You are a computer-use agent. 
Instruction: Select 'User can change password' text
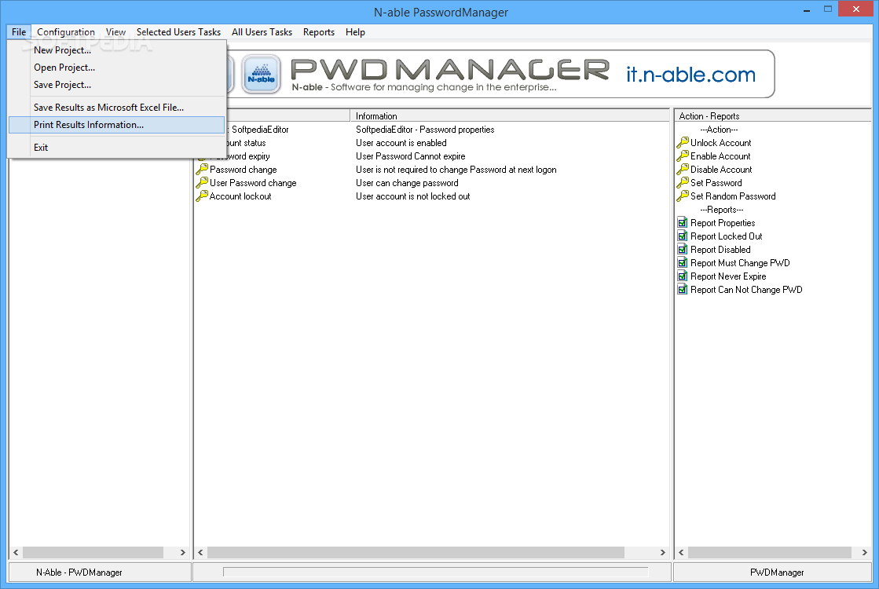[407, 183]
